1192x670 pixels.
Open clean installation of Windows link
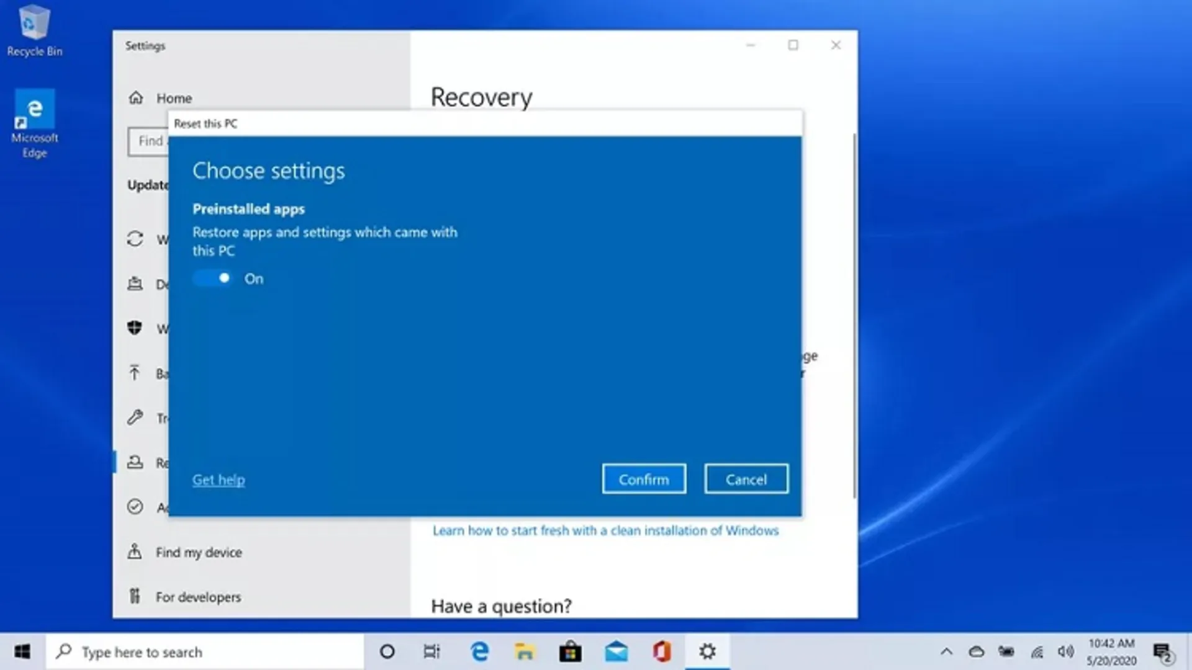click(605, 530)
